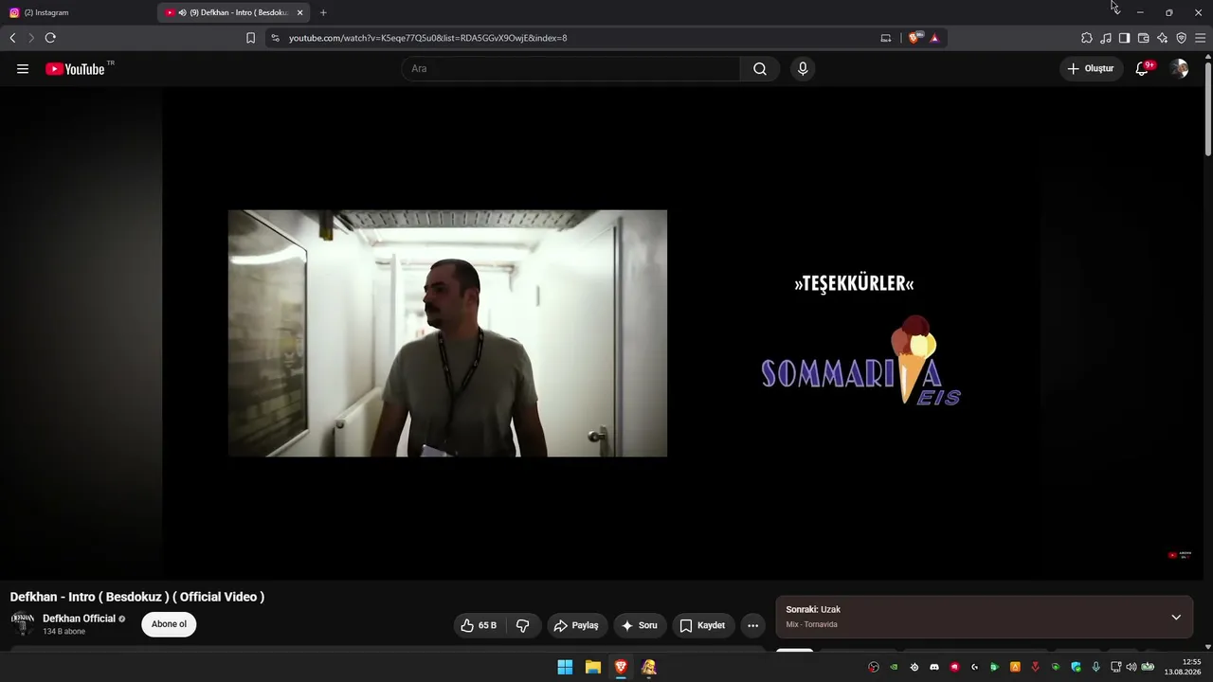
Task: Open Brave Rewards triangle icon
Action: tap(934, 38)
